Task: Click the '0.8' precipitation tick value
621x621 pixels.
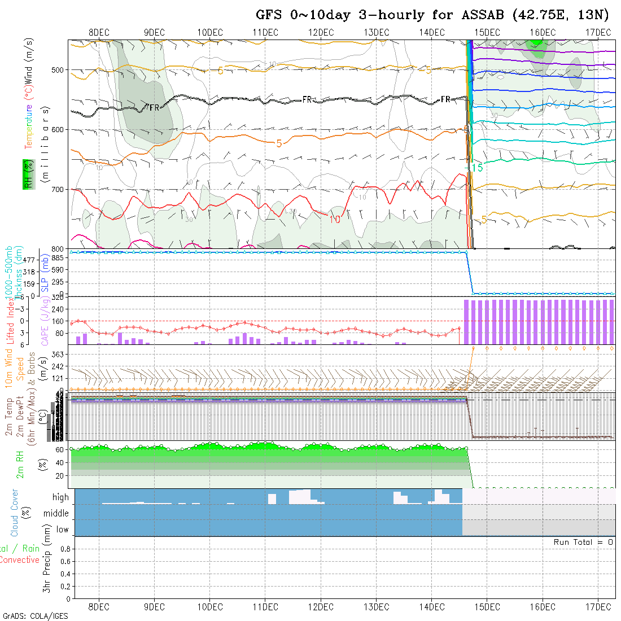Action: tap(65, 549)
